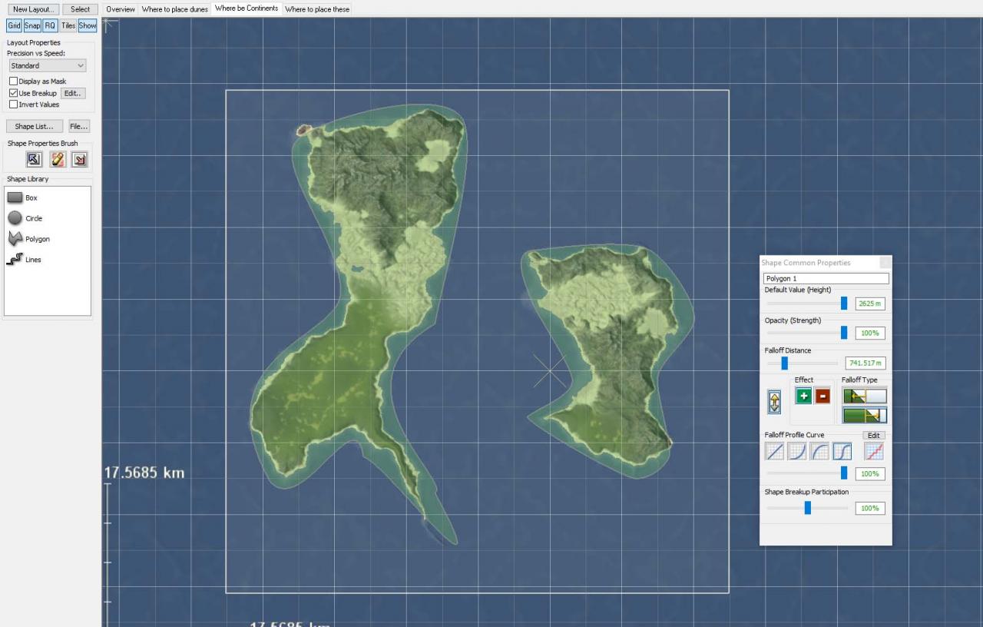Uncheck the Use Breakup checkbox
The image size is (983, 627).
tap(13, 93)
